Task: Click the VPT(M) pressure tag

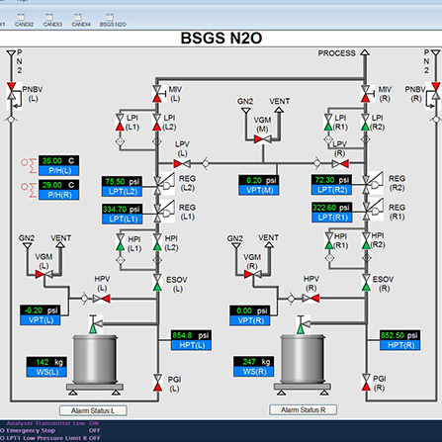Action: (259, 190)
